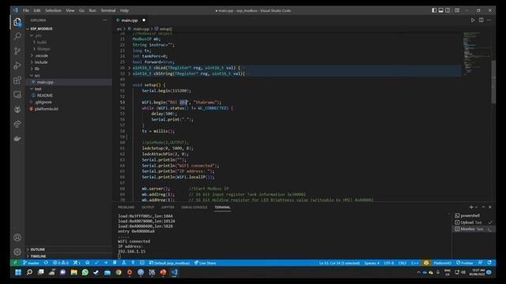Open terminal launch profile dropdown arrow

(476, 207)
